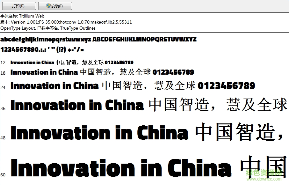The width and height of the screenshot is (289, 185).
Task: Click the size 48 label
Action: (x=3, y=138)
